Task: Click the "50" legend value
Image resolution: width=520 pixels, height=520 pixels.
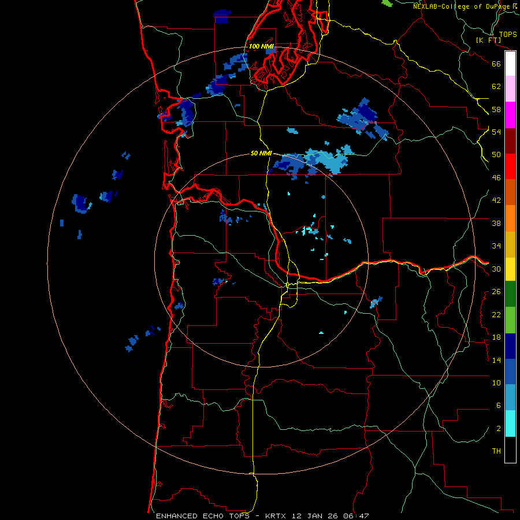Action: coord(496,155)
